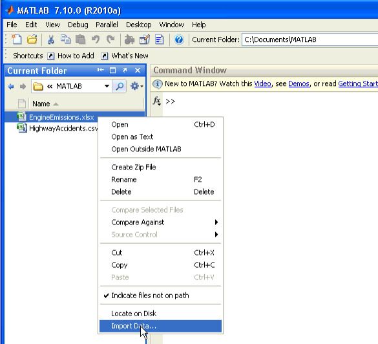The image size is (378, 344).
Task: Choose Open from the context menu
Action: [x=160, y=125]
